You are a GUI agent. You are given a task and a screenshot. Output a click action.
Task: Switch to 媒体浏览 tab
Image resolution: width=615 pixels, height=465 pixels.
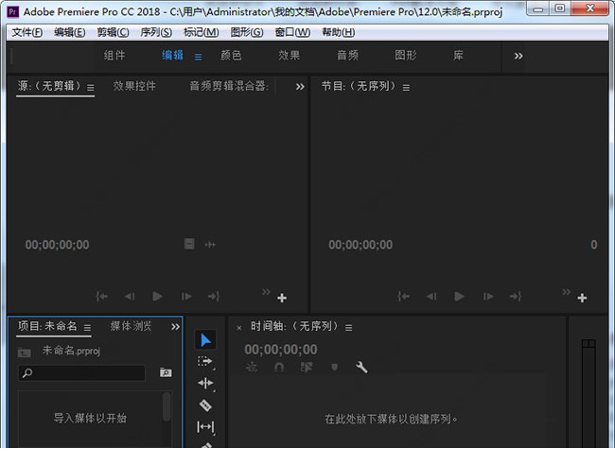131,326
